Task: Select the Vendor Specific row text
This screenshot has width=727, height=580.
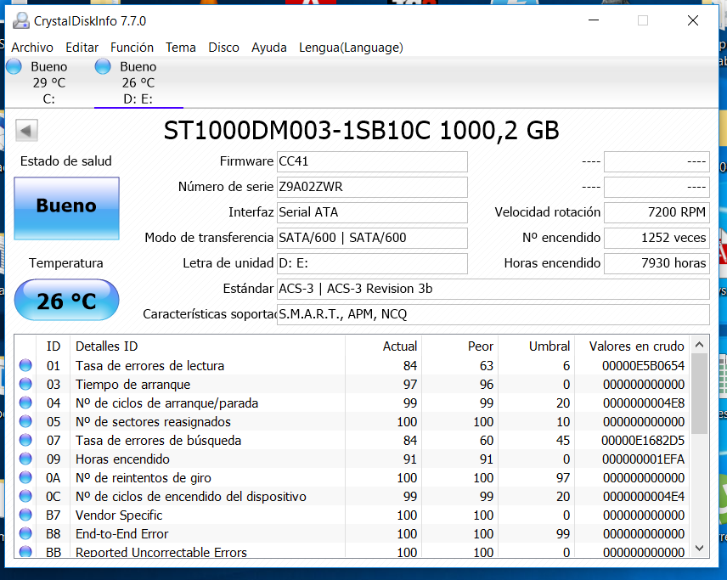Action: click(119, 515)
